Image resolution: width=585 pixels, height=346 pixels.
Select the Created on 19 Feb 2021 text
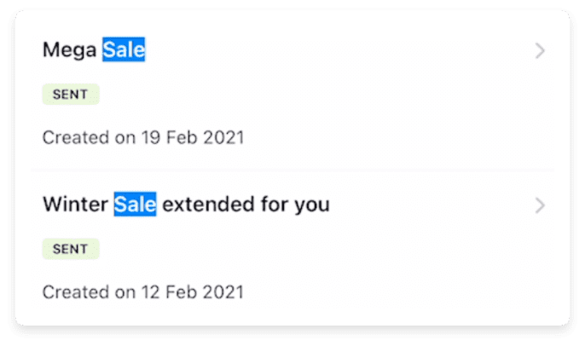pyautogui.click(x=143, y=137)
